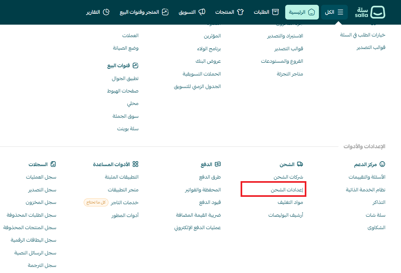
Task: Click the السجلات records section icon
Action: (x=53, y=164)
